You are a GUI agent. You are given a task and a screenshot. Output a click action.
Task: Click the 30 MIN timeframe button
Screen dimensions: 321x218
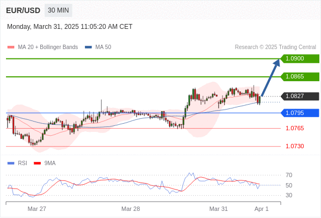coord(58,10)
